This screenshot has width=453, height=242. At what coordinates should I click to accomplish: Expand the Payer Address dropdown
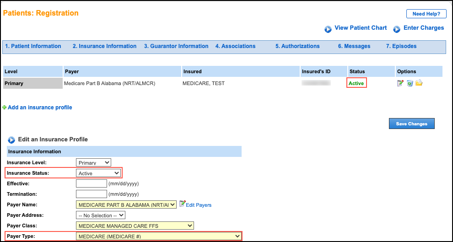click(x=100, y=215)
